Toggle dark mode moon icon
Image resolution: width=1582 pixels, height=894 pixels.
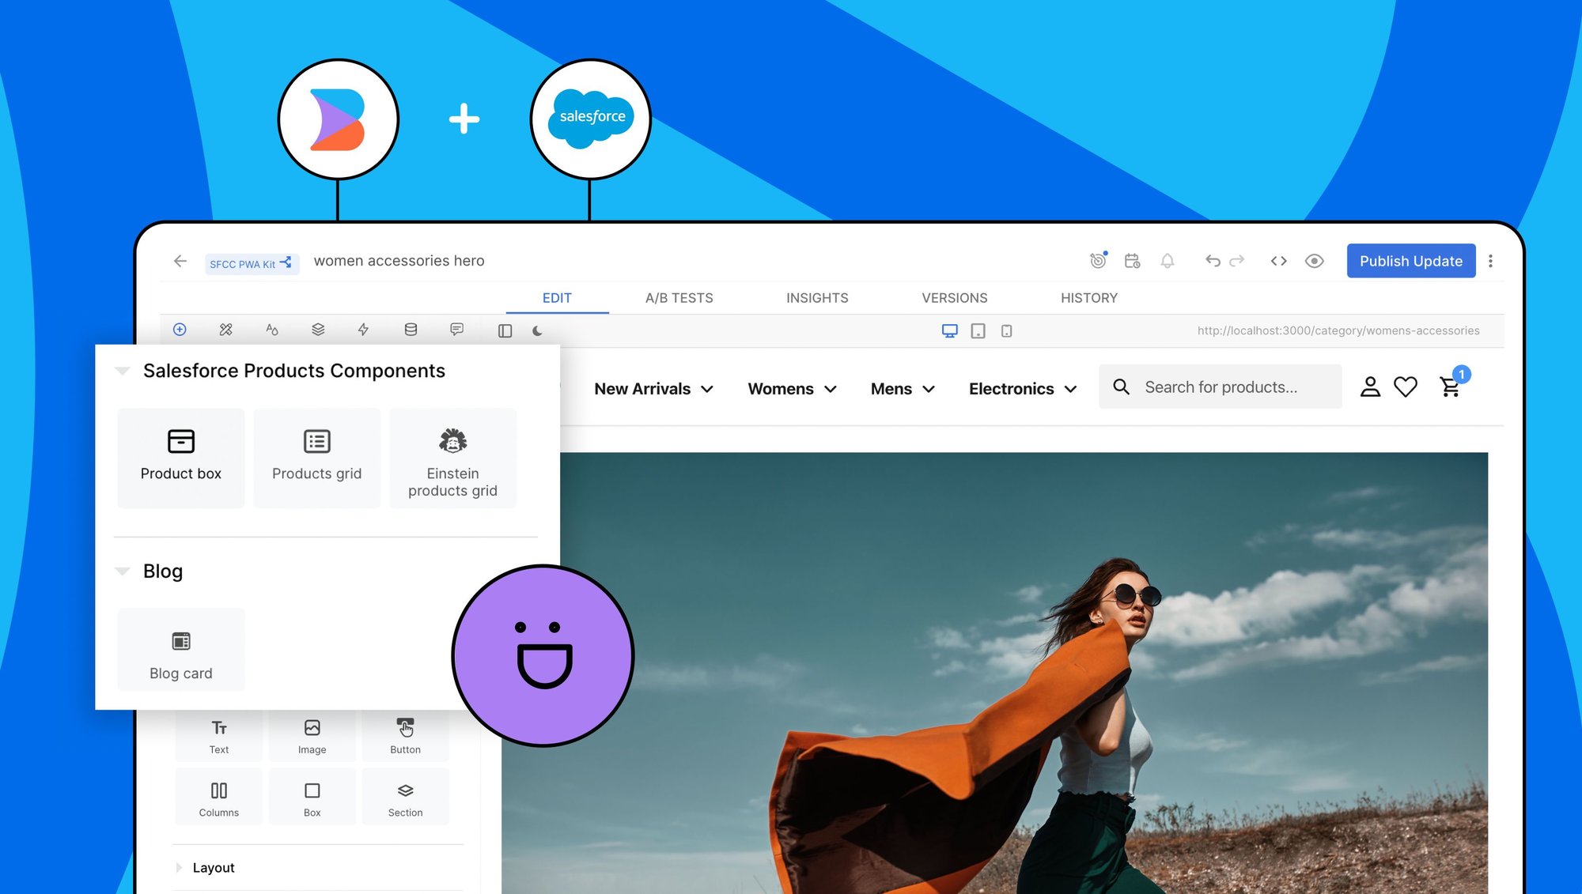[537, 331]
